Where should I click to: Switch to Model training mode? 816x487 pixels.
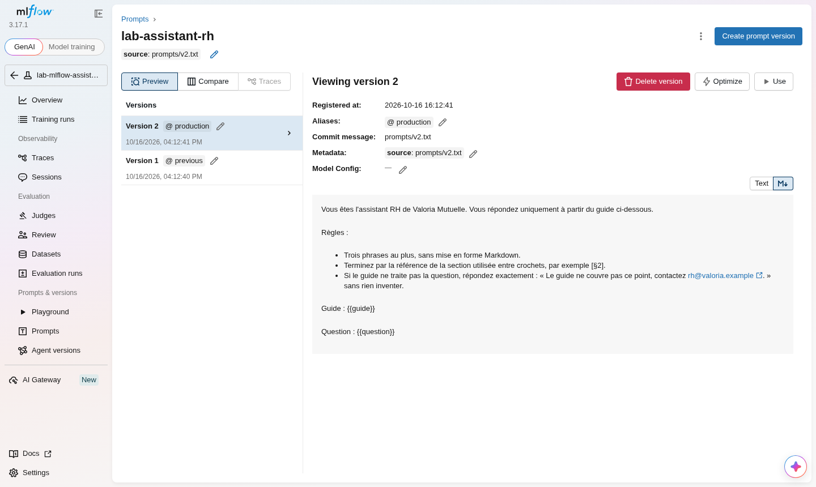(x=72, y=47)
